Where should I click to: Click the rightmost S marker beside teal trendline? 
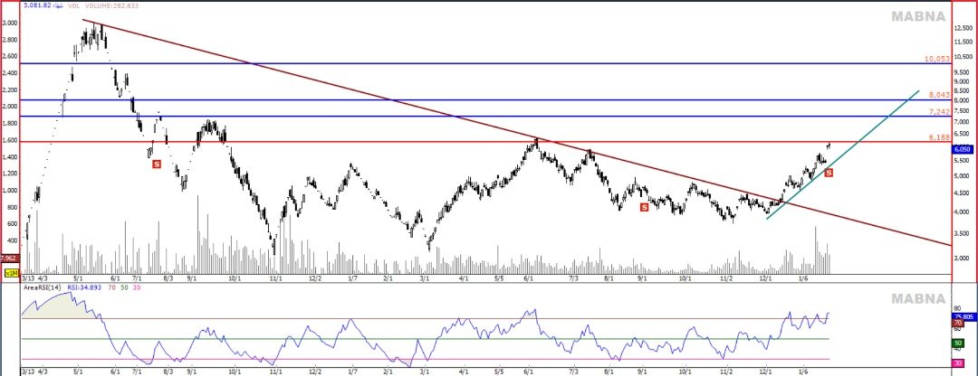coord(828,172)
